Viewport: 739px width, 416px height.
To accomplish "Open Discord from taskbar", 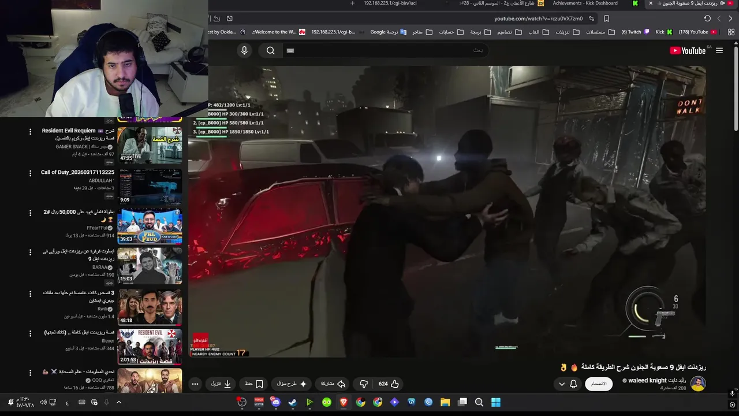I will click(x=276, y=402).
